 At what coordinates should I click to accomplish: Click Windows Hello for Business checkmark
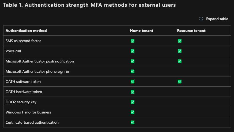tap(133, 112)
